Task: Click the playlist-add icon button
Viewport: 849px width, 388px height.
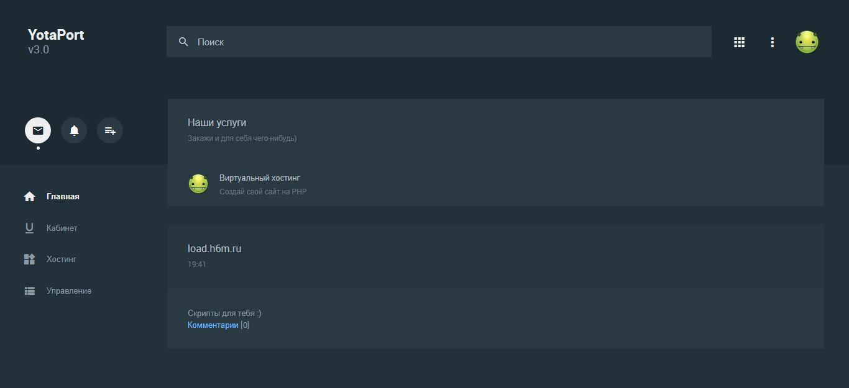Action: click(110, 130)
